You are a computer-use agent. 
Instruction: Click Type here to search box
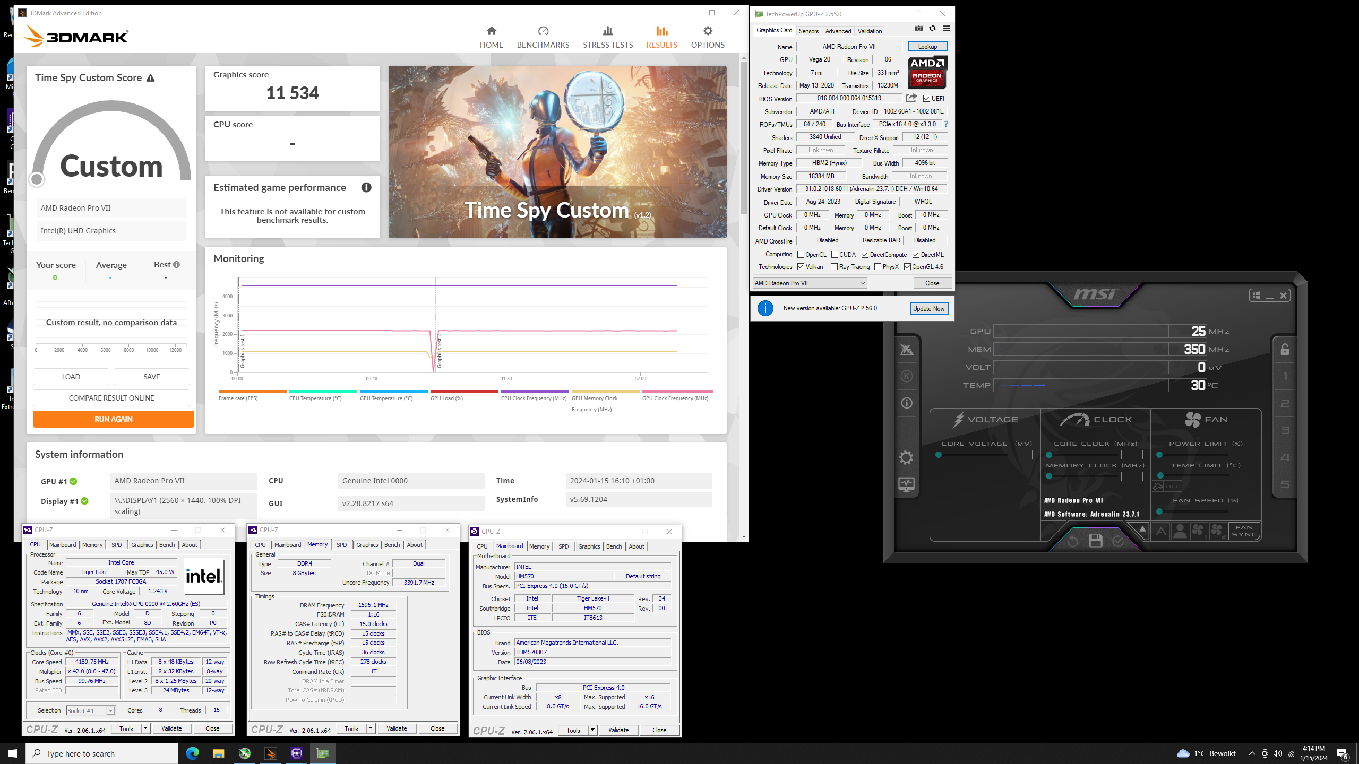tap(102, 753)
